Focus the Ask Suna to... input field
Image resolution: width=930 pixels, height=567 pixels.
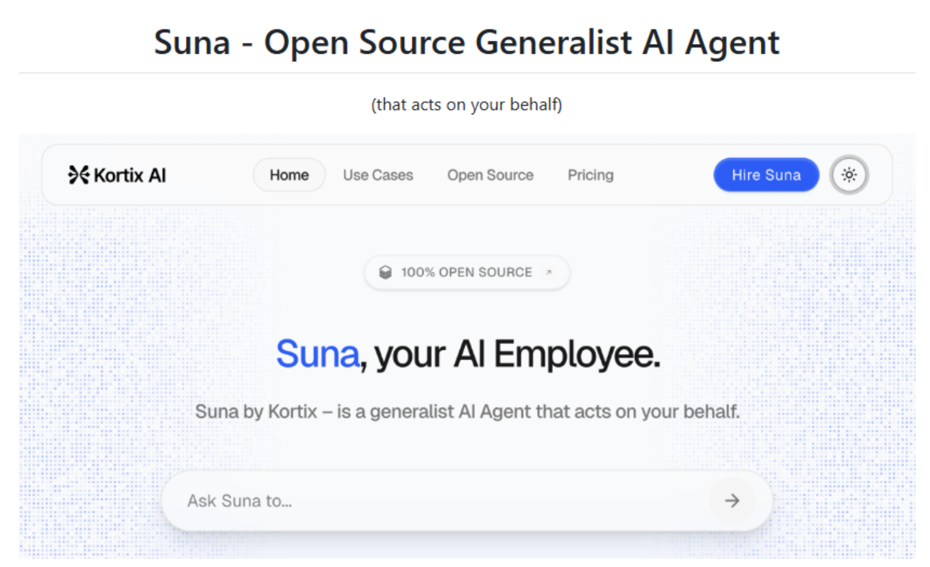pyautogui.click(x=432, y=501)
